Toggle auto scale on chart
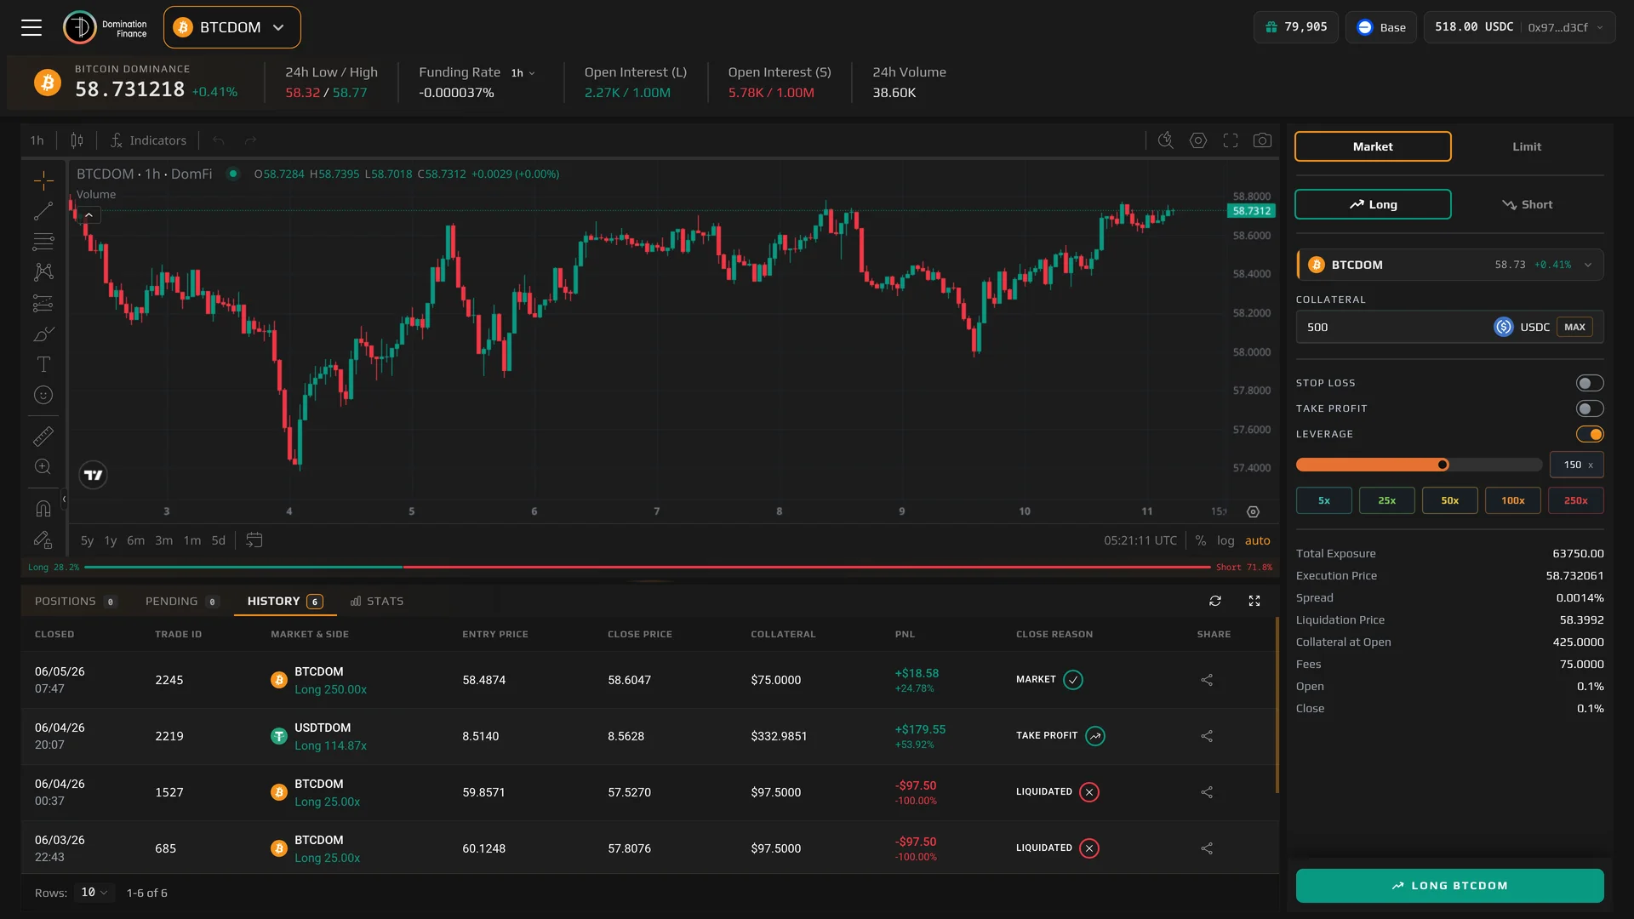 [1258, 540]
